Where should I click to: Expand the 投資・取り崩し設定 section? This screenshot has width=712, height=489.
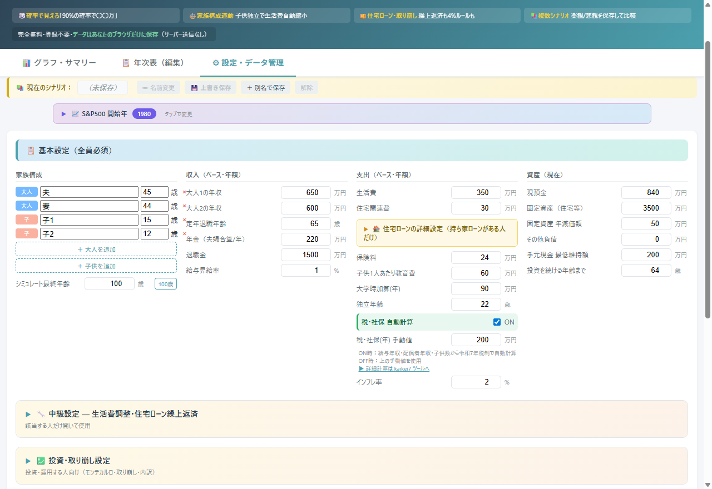pos(352,466)
